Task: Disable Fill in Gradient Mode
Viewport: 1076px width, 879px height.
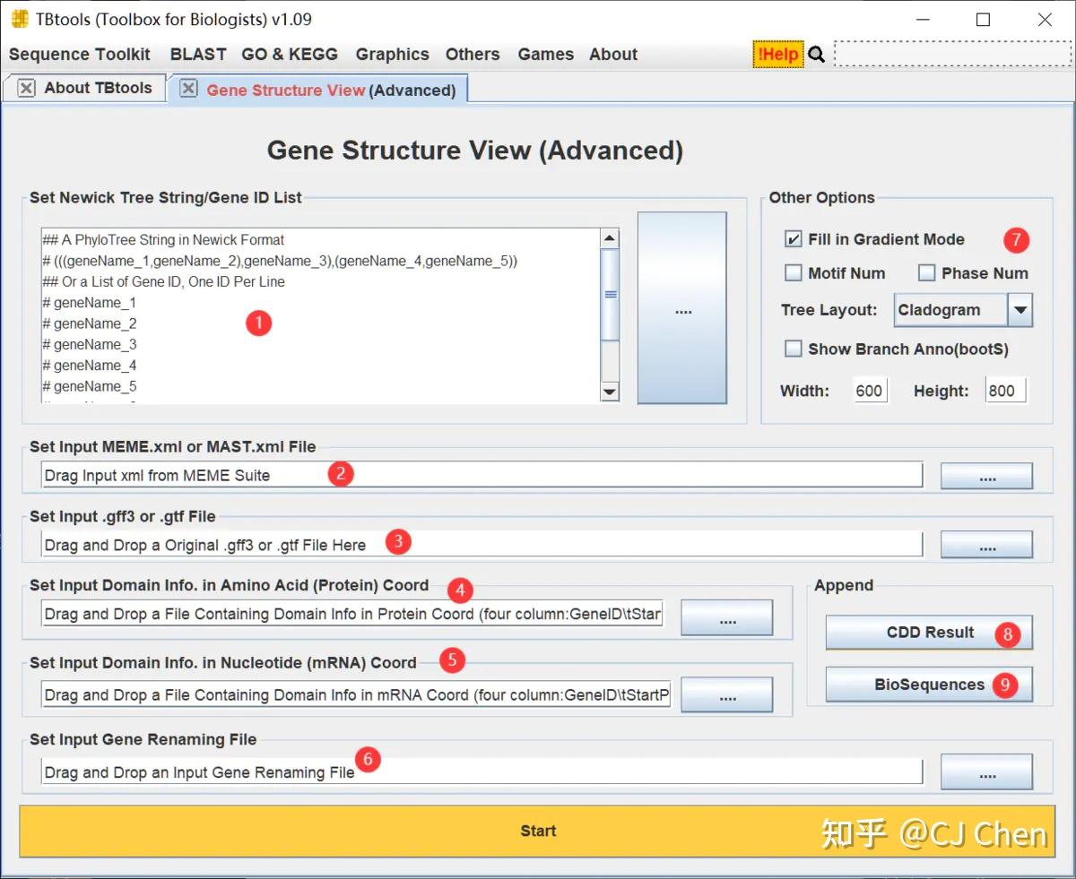Action: point(793,239)
